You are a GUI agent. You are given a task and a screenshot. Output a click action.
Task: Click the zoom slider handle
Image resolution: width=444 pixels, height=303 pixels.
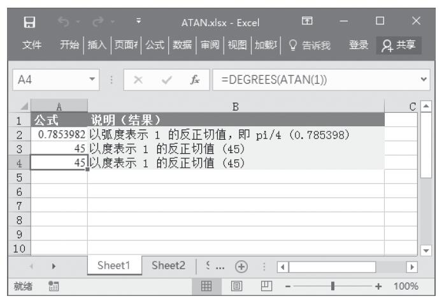pos(333,286)
